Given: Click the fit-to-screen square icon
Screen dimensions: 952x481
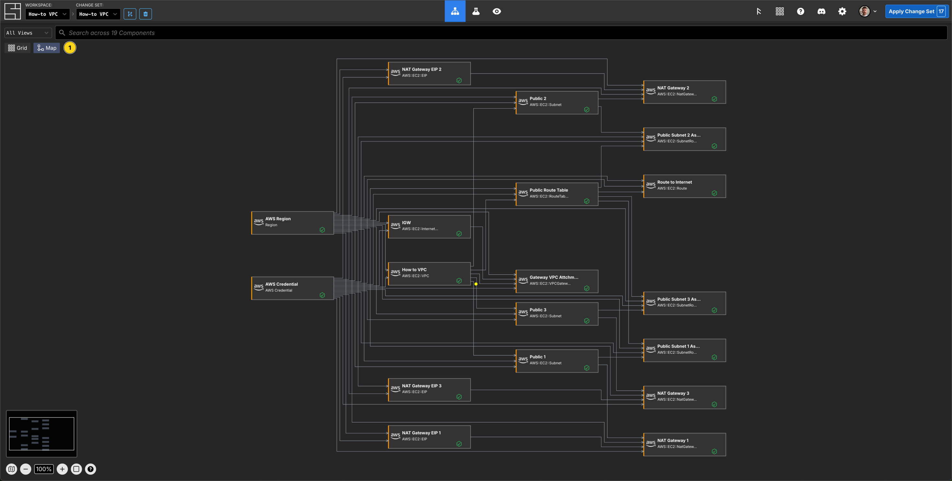Looking at the screenshot, I should [76, 469].
